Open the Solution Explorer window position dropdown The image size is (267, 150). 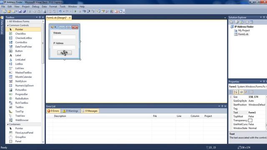coord(261,17)
